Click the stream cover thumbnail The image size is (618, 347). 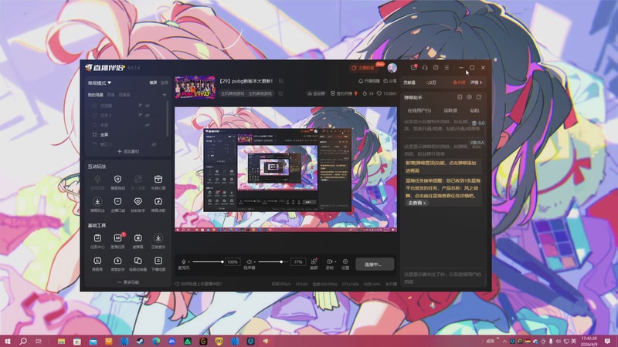195,87
